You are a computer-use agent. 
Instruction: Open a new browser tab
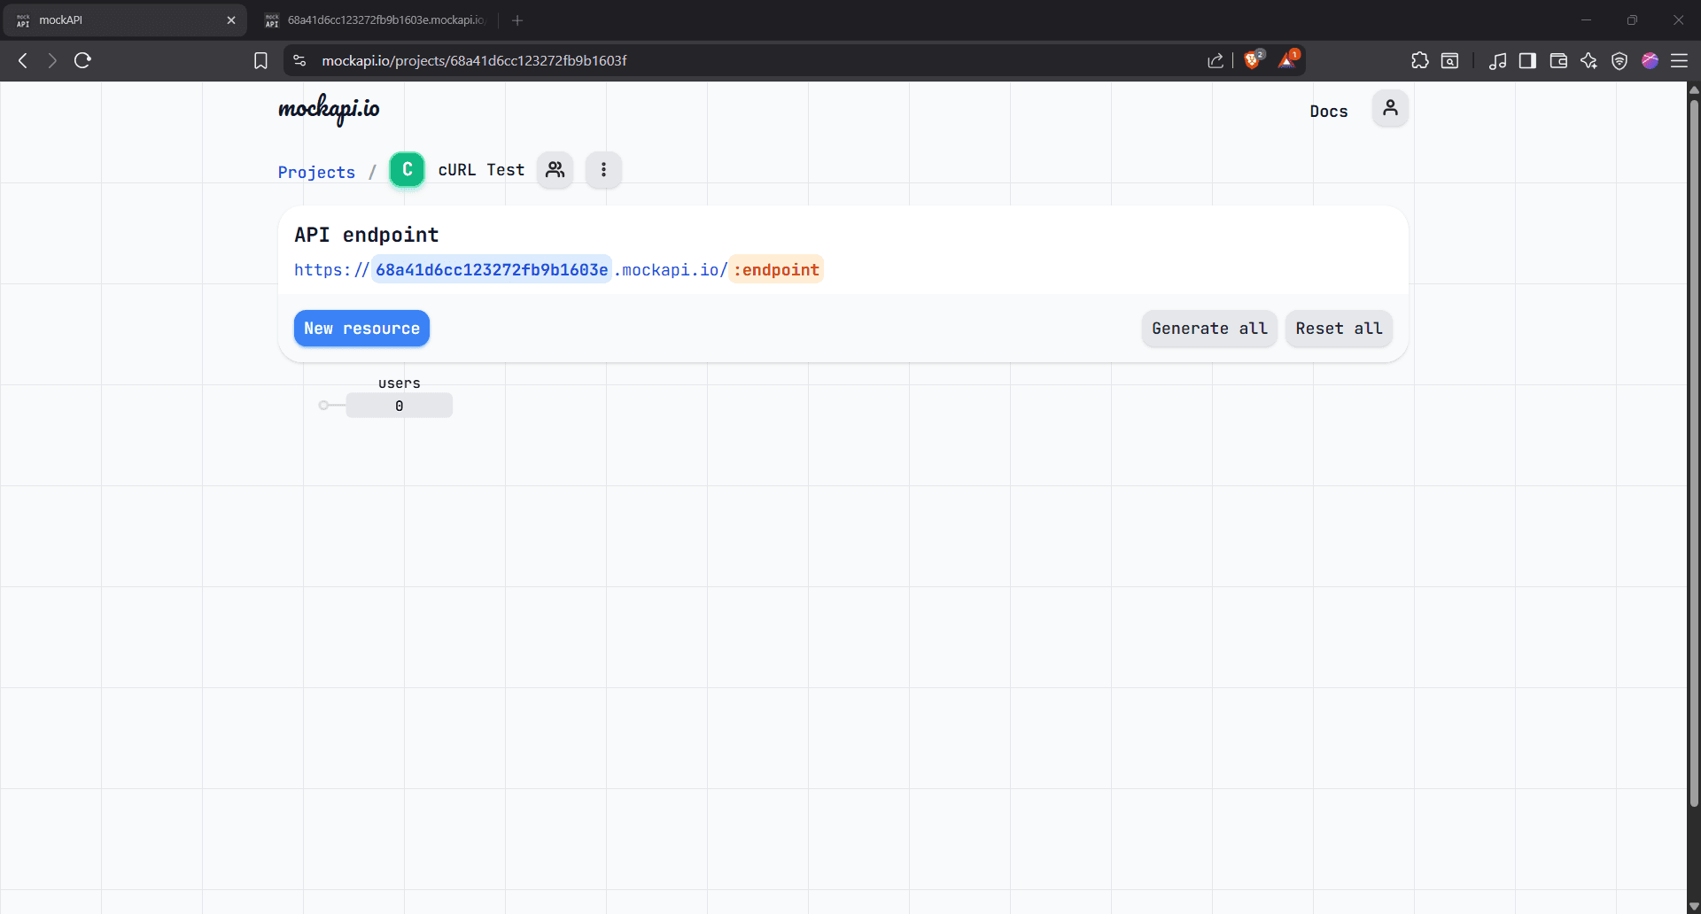(517, 19)
